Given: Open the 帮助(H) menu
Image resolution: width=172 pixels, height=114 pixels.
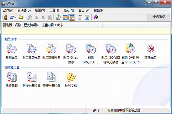Looking at the screenshot, I should [x=99, y=10].
